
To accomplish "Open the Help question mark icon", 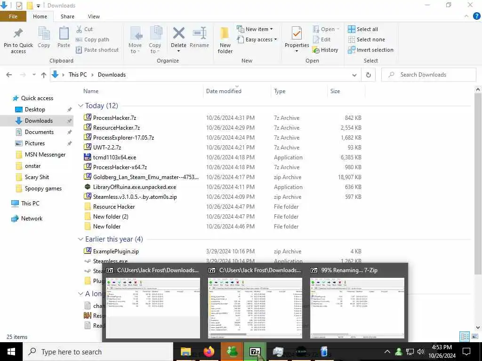I will pos(476,16).
